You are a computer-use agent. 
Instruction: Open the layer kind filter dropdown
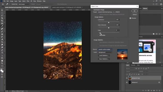(130, 68)
